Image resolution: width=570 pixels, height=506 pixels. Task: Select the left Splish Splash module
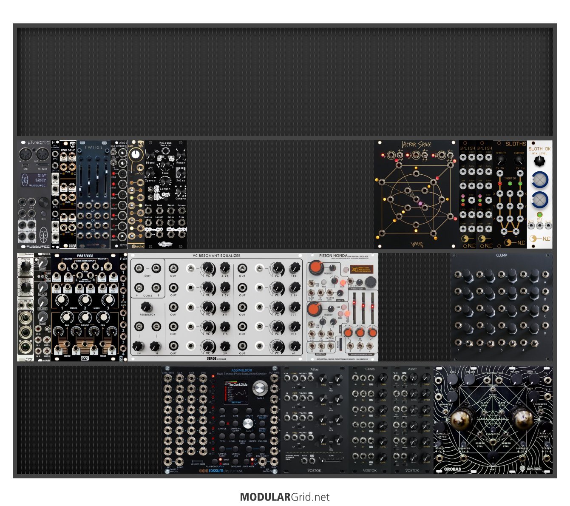(468, 195)
